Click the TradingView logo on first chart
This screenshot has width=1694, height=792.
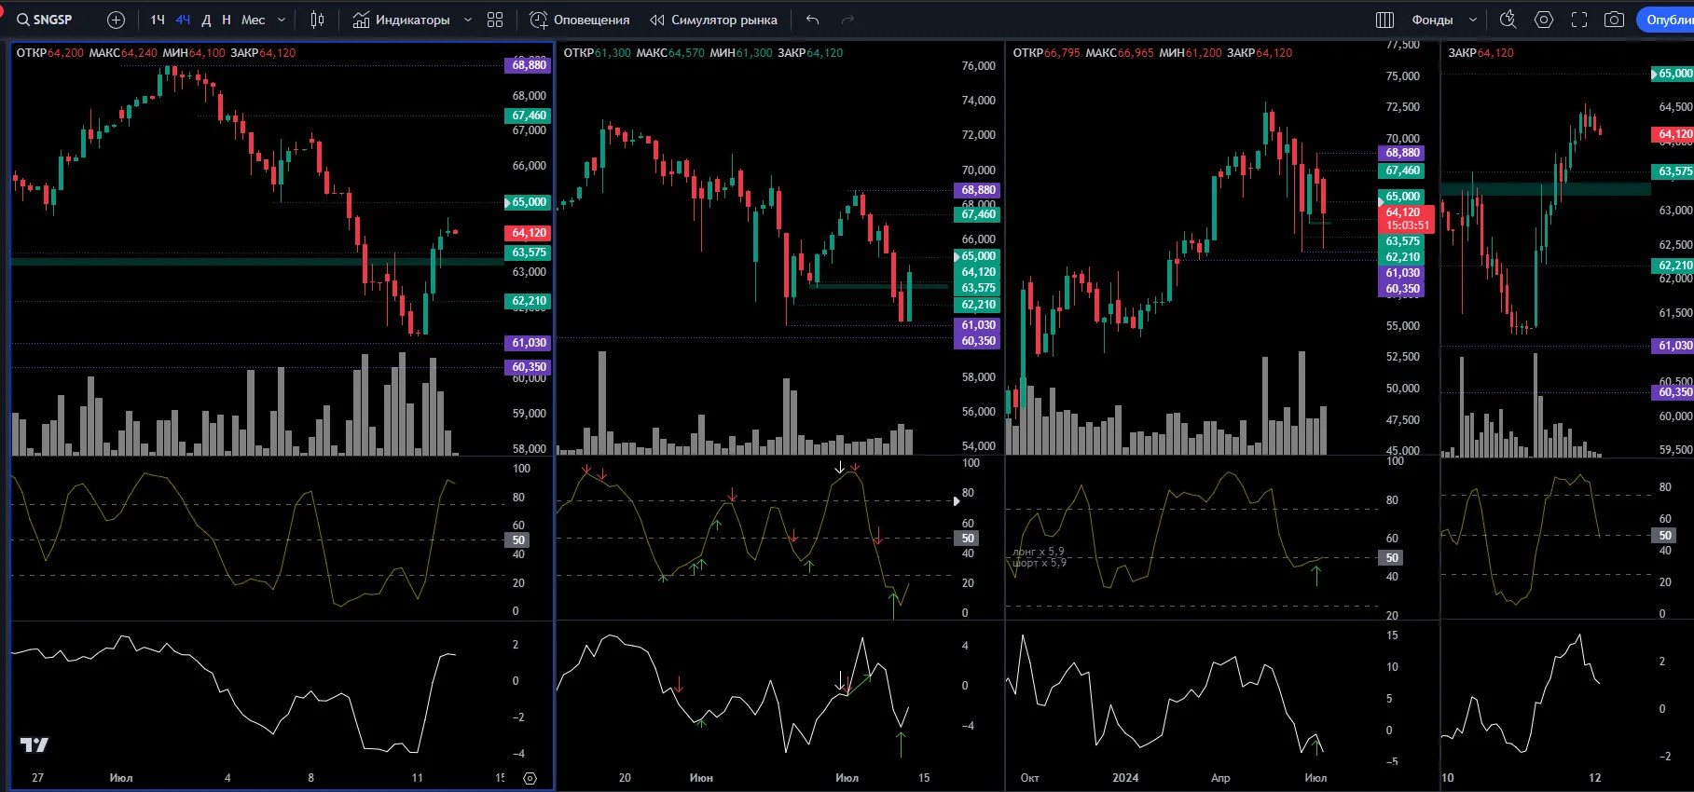point(34,744)
